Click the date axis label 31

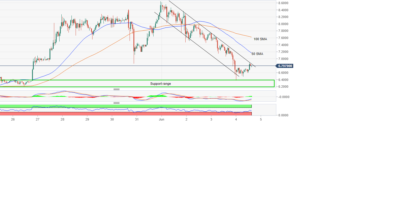[x=137, y=120]
